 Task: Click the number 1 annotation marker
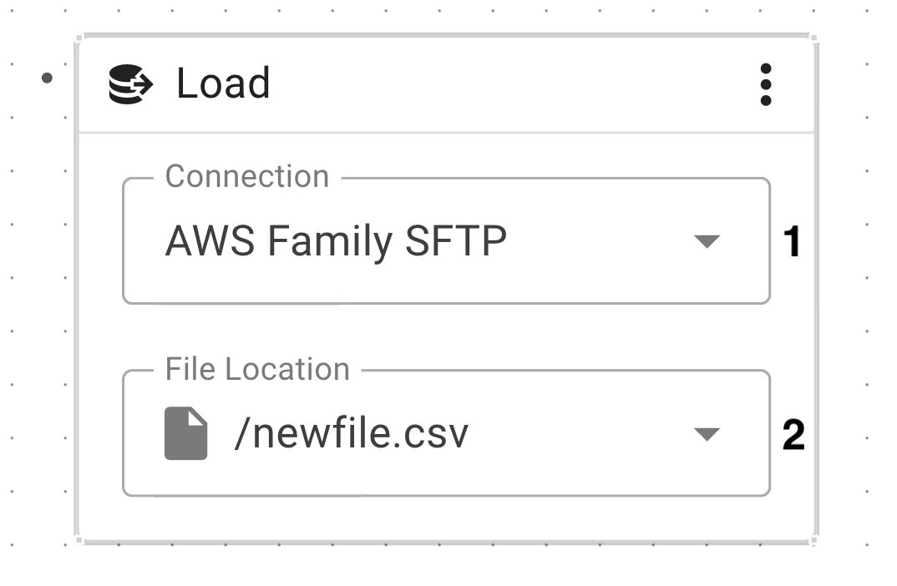[x=792, y=242]
